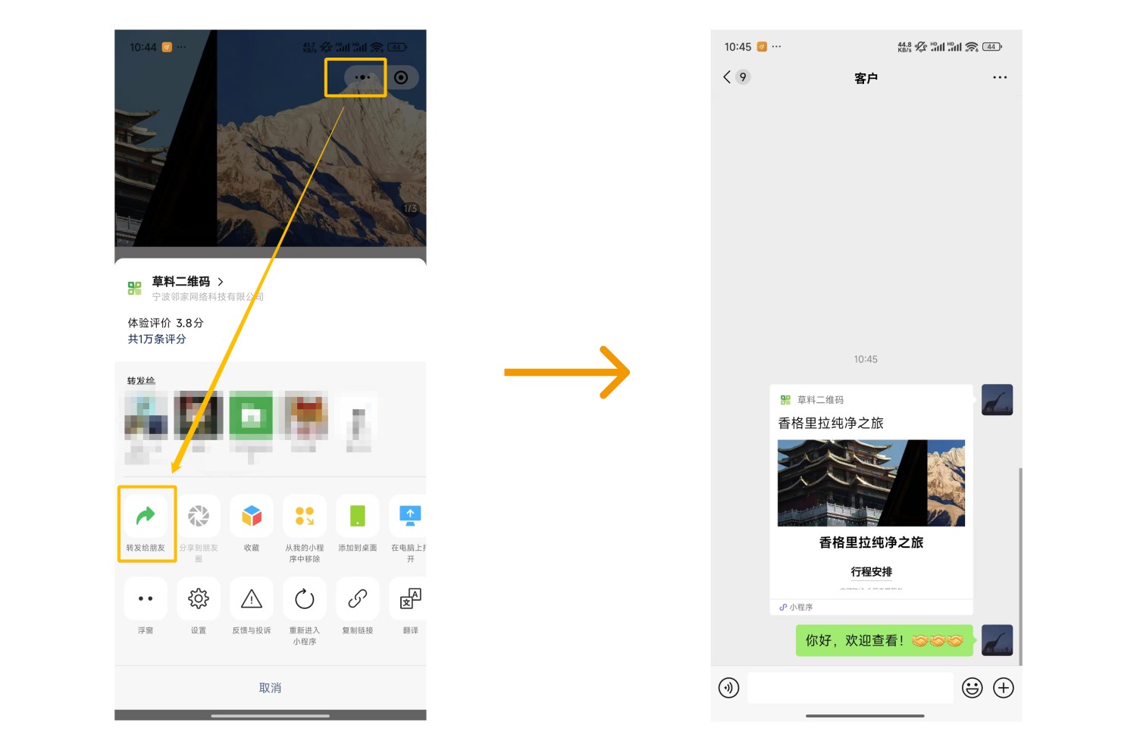Viewport: 1137px width, 750px height.
Task: Tap the emoji smiley icon in chat bar
Action: pyautogui.click(x=972, y=688)
